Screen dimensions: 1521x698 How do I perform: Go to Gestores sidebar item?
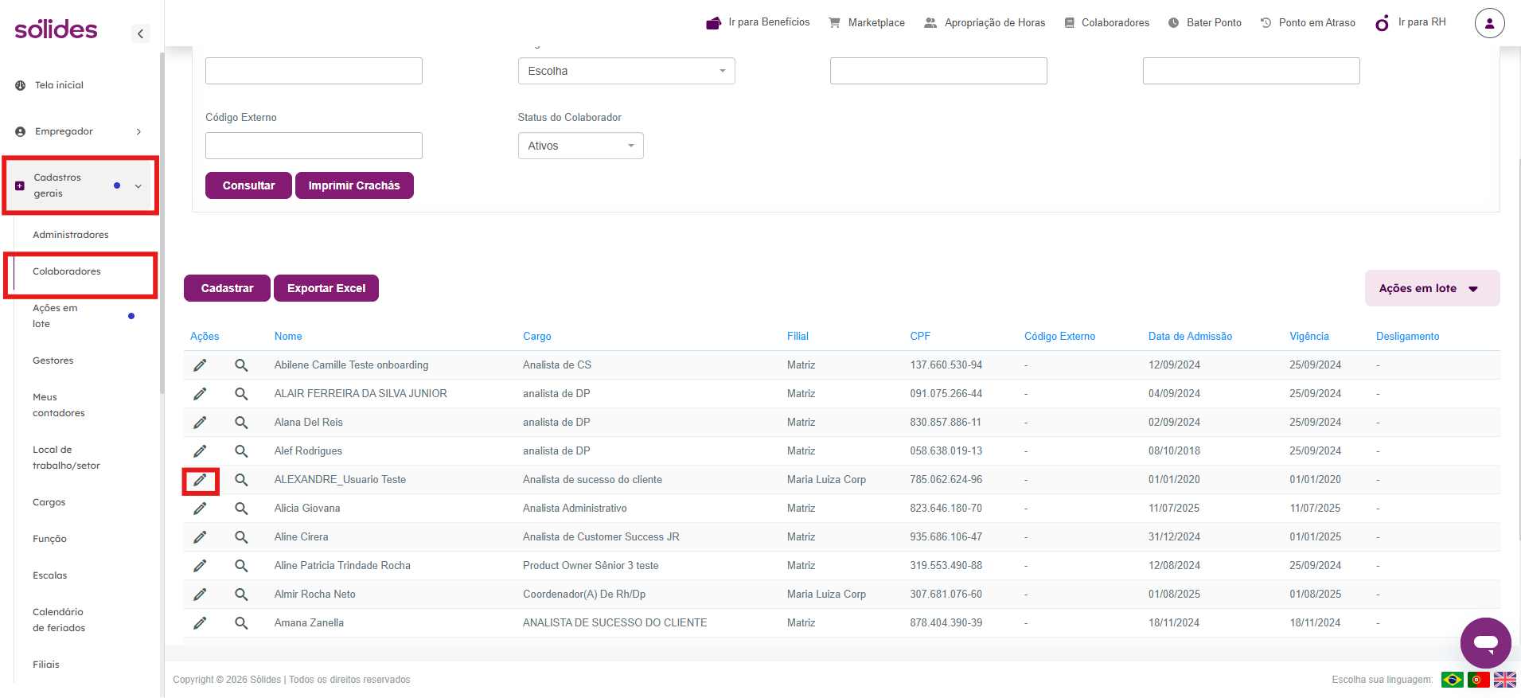(x=53, y=361)
